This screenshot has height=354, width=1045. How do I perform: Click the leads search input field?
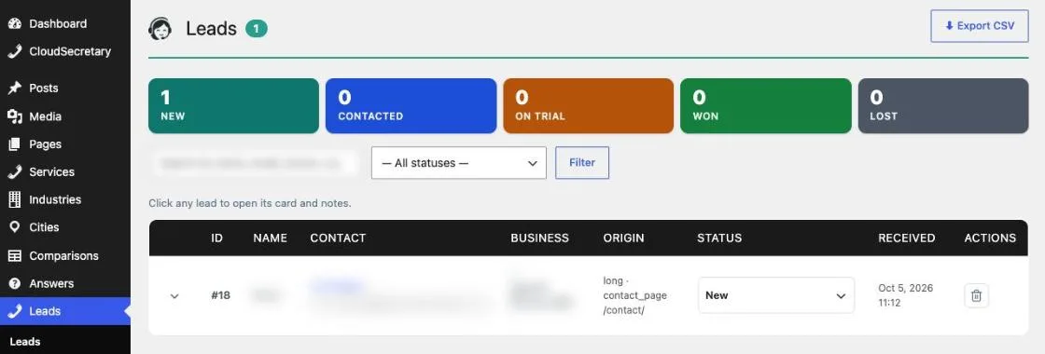256,163
